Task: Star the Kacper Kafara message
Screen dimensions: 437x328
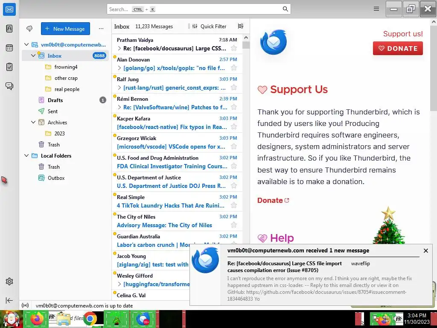Action: coord(234,127)
